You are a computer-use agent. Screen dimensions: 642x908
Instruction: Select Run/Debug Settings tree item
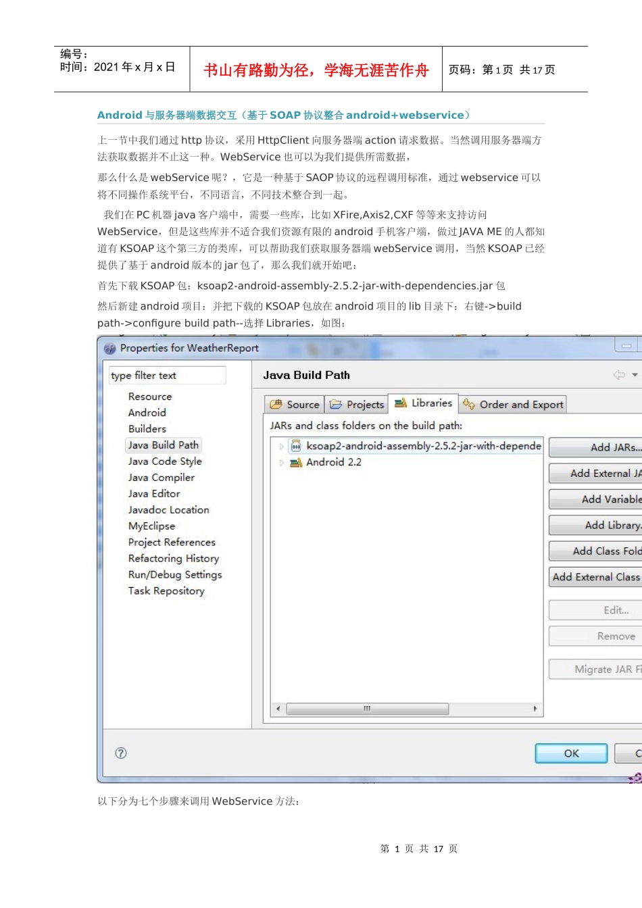(175, 575)
